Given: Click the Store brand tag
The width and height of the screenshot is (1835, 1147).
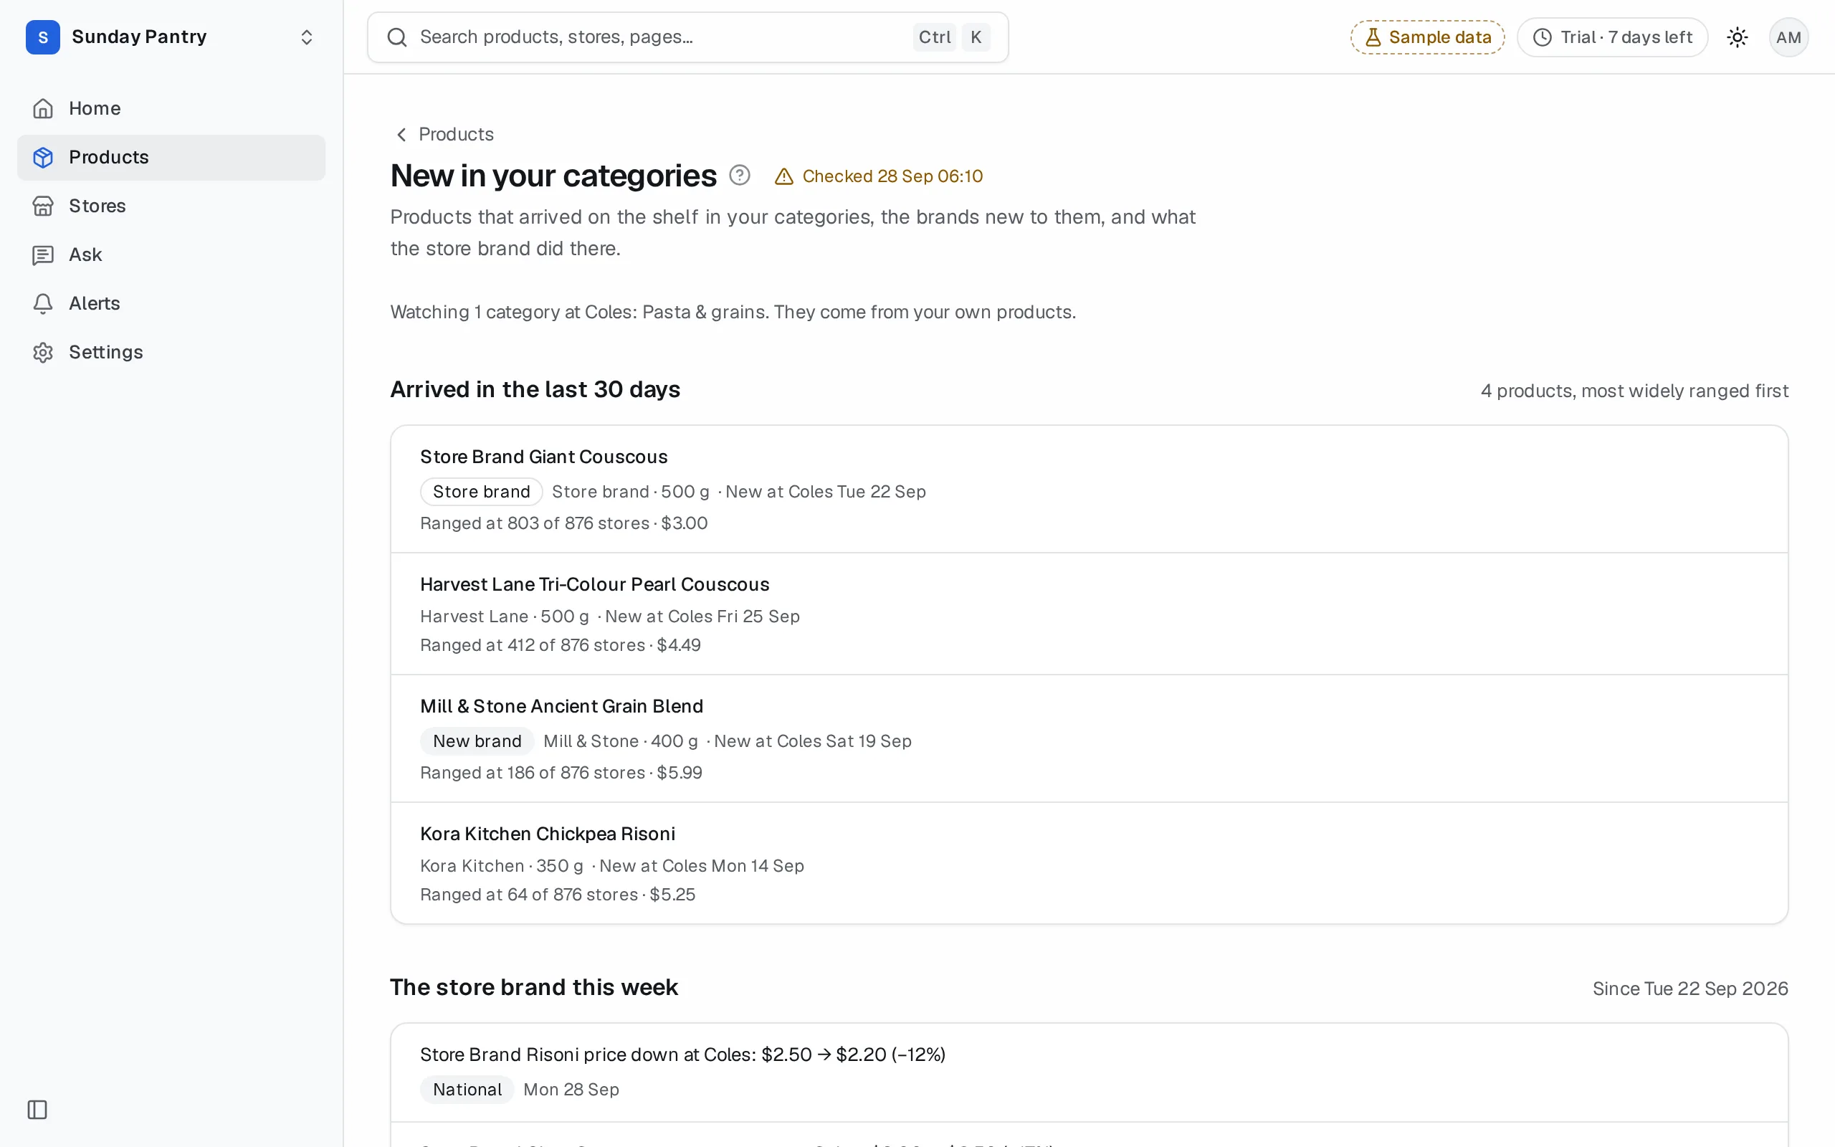Looking at the screenshot, I should [481, 492].
